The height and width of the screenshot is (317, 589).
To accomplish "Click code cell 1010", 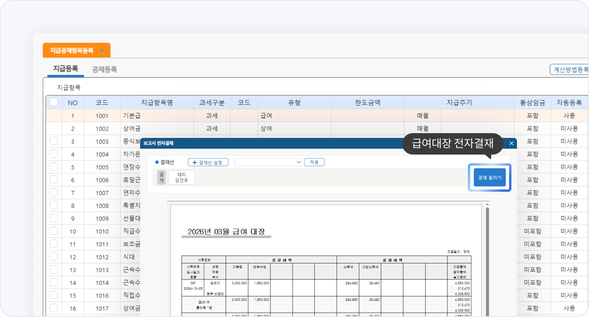I will click(102, 231).
